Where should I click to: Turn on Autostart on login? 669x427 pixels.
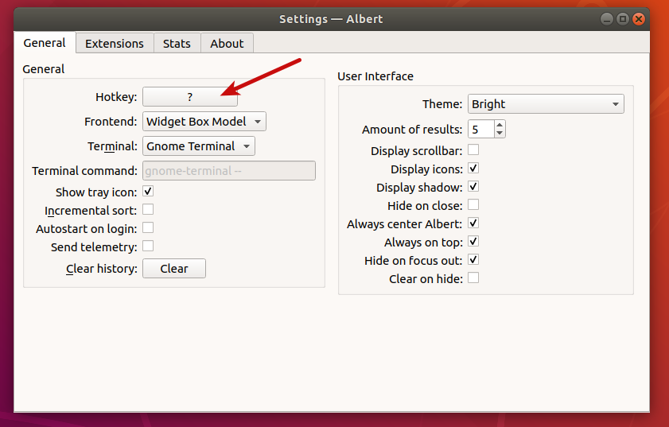(x=148, y=228)
